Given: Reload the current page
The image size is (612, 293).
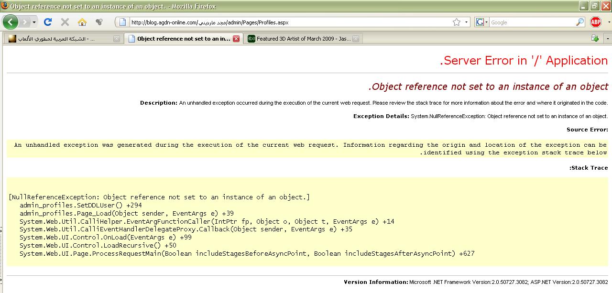Looking at the screenshot, I should (47, 22).
